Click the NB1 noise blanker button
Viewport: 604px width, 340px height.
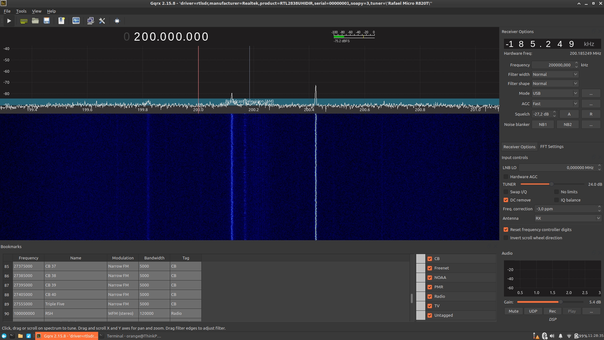tap(543, 125)
